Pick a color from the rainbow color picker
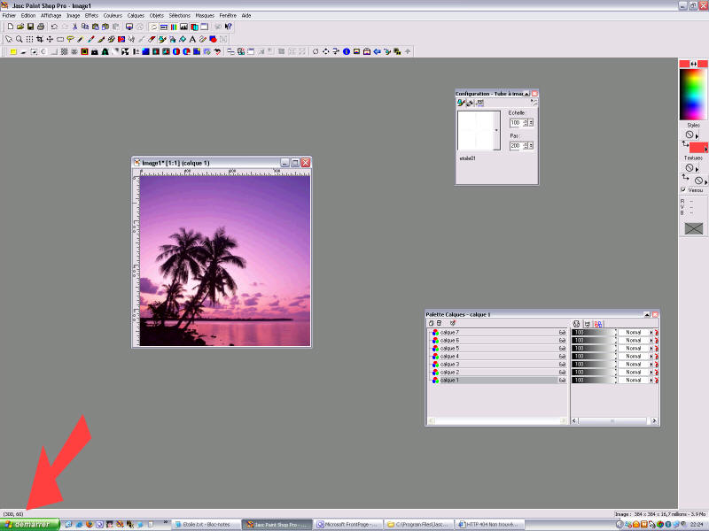This screenshot has width=709, height=531. [x=693, y=94]
